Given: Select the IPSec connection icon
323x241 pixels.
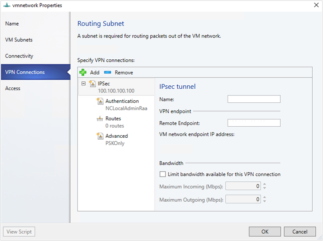Looking at the screenshot, I should [92, 84].
